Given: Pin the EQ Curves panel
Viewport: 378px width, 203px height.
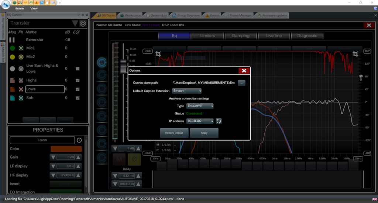Looking at the screenshot, I should [x=83, y=15].
